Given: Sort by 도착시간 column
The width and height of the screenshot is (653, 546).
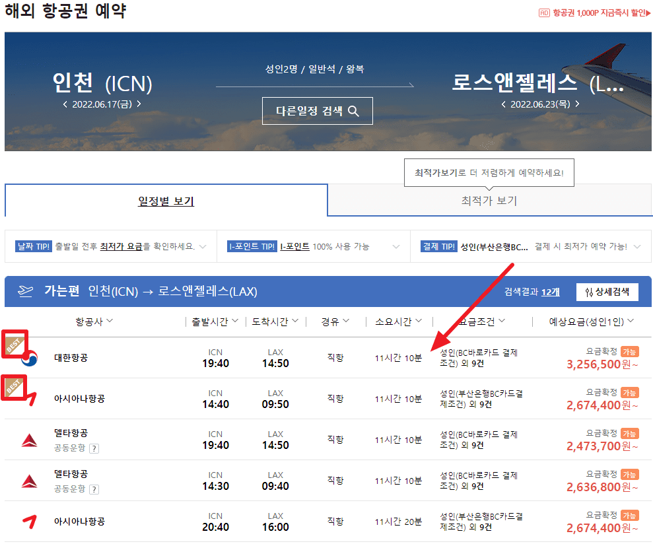Looking at the screenshot, I should (x=275, y=322).
